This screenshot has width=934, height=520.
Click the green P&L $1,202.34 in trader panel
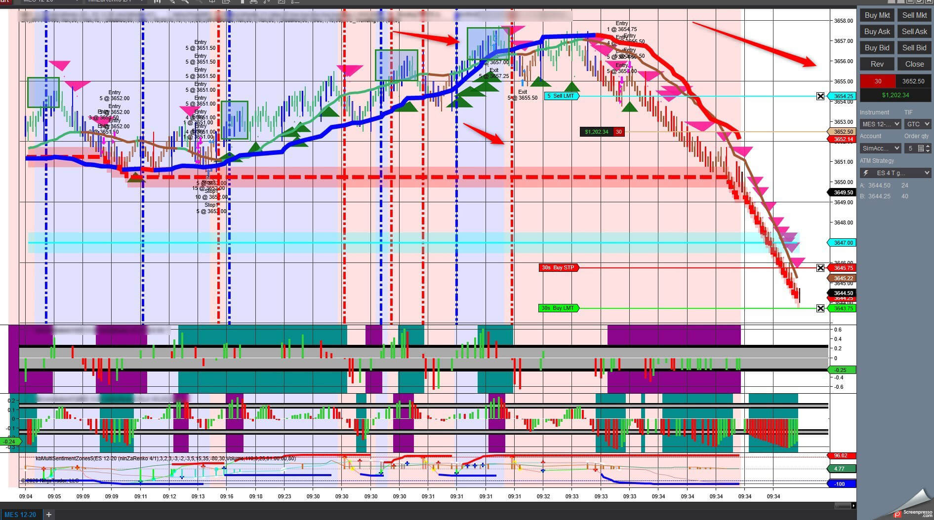895,95
